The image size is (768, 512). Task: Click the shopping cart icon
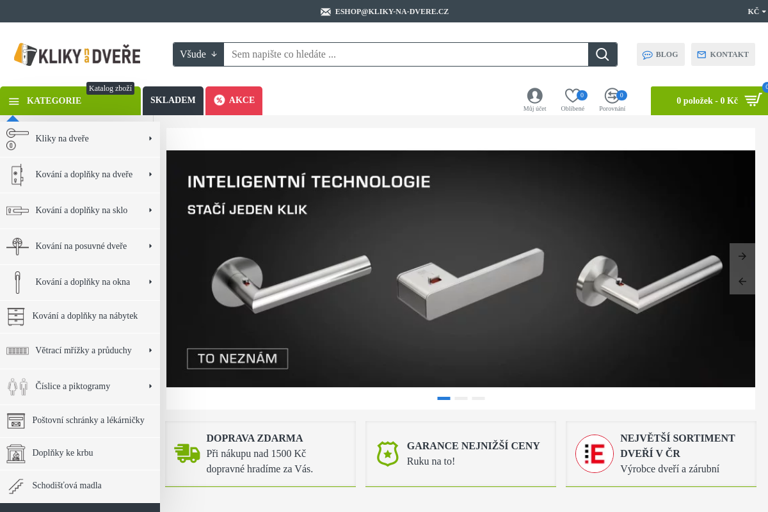pyautogui.click(x=753, y=100)
